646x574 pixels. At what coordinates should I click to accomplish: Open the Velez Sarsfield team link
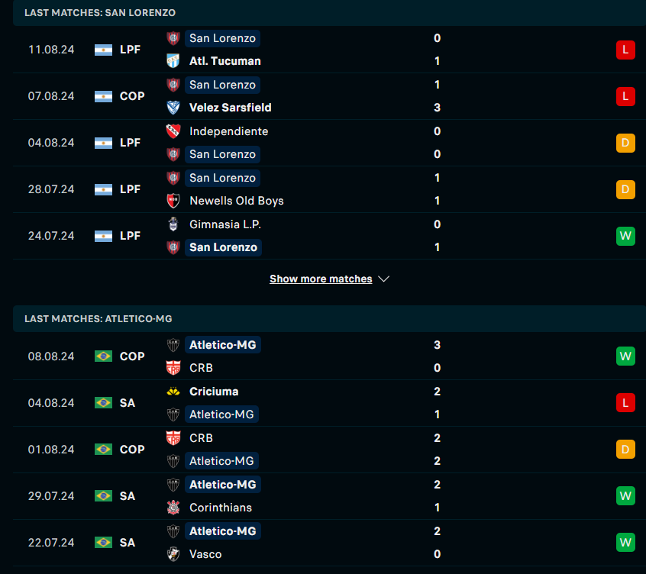(x=231, y=108)
